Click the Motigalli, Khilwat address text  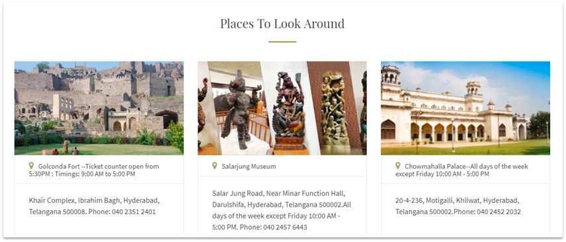click(458, 206)
